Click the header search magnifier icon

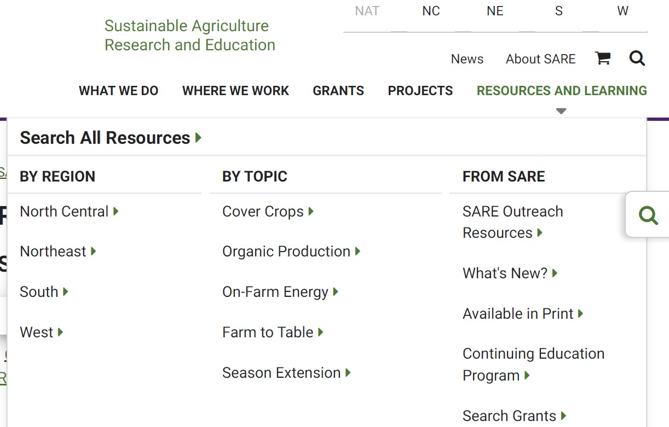tap(637, 59)
